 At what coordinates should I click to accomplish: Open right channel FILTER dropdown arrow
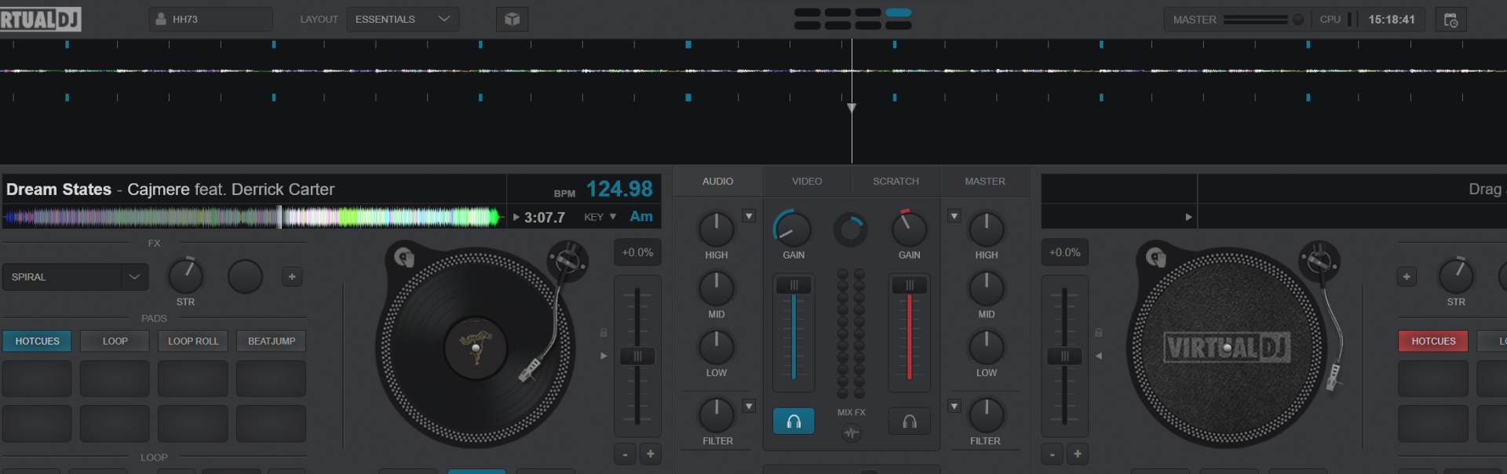(954, 406)
